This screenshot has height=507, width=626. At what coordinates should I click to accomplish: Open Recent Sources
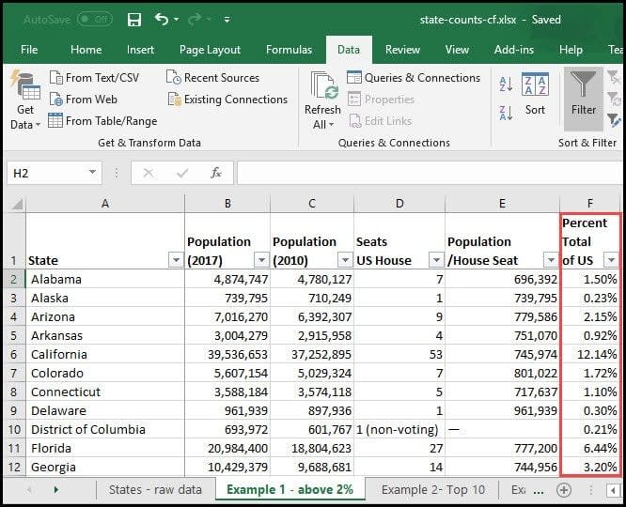click(212, 77)
